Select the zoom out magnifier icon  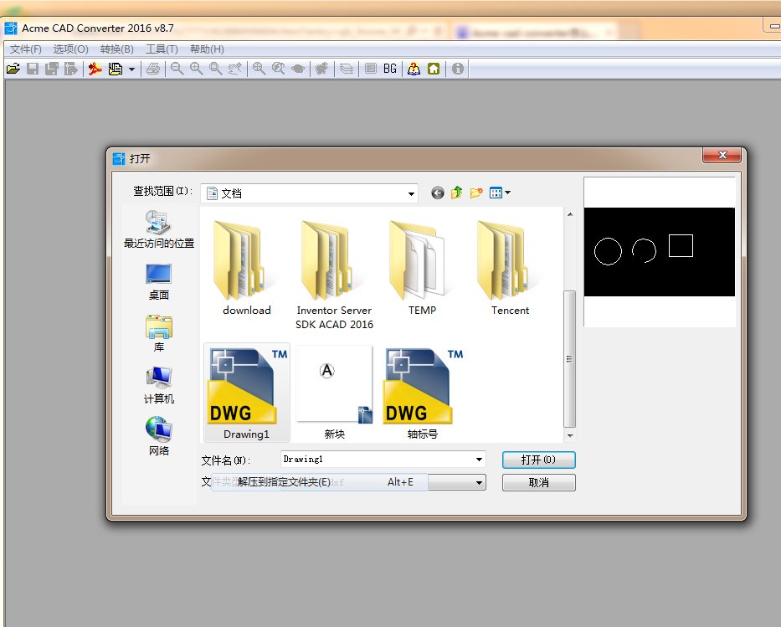click(x=177, y=69)
